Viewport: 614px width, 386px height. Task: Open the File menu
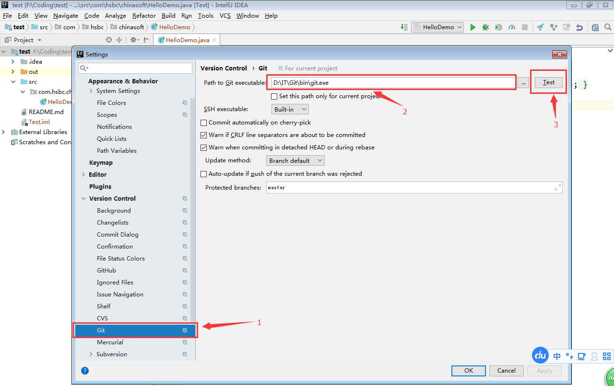point(7,16)
